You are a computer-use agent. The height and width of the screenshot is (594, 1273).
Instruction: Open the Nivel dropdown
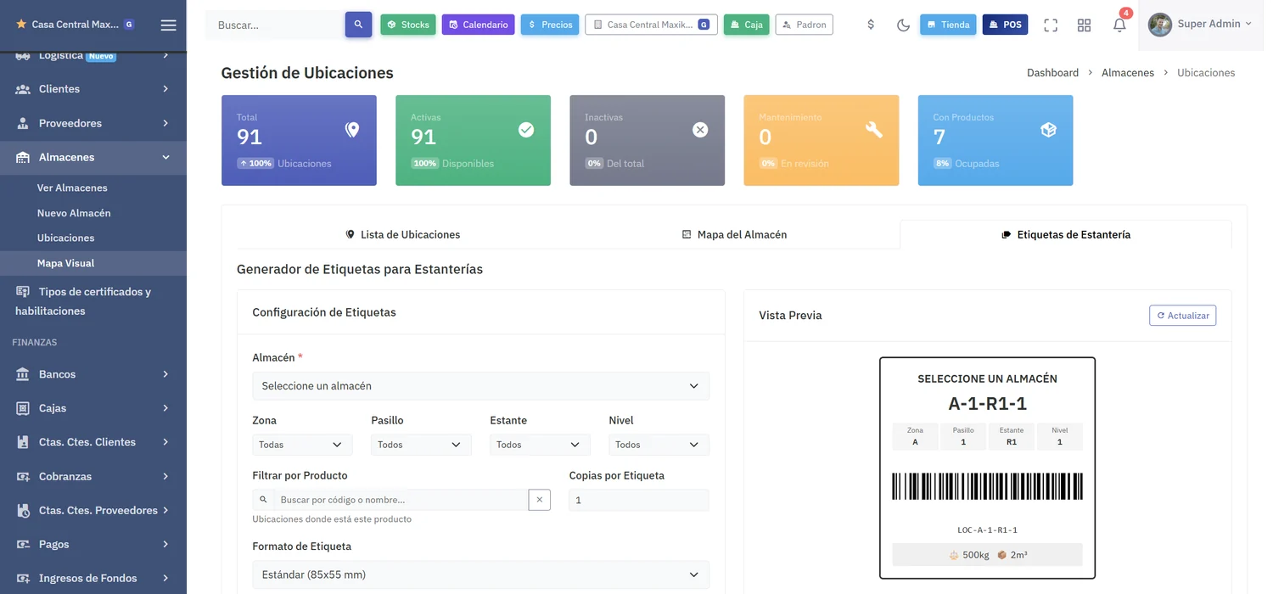click(659, 445)
